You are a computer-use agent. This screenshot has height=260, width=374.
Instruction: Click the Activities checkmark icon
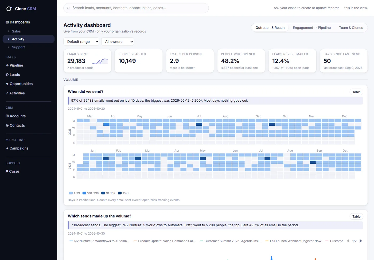(7, 93)
